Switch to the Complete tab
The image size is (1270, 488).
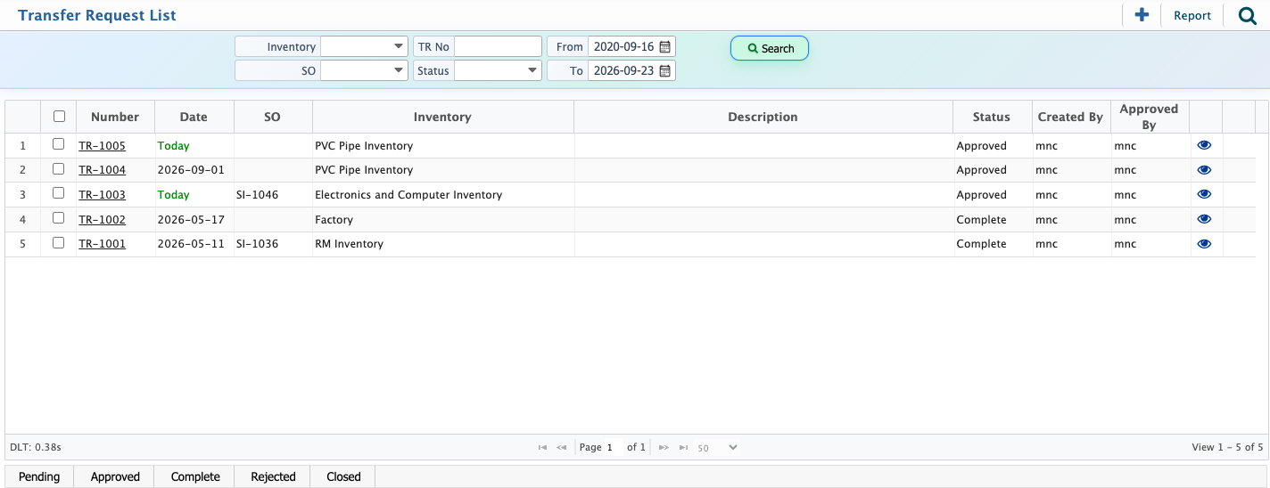[x=195, y=476]
